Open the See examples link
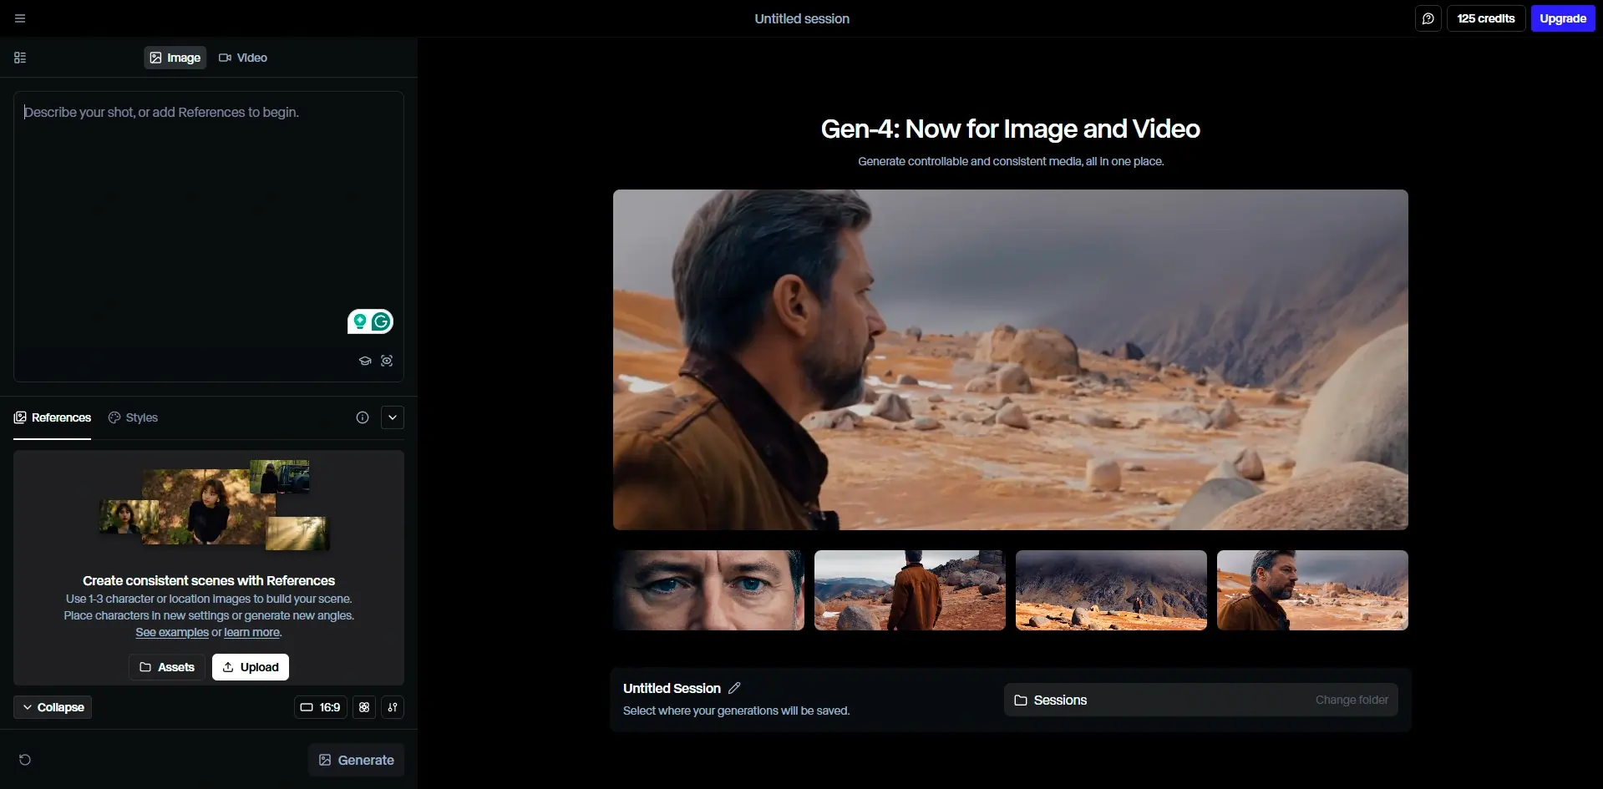Viewport: 1603px width, 789px height. pos(172,632)
